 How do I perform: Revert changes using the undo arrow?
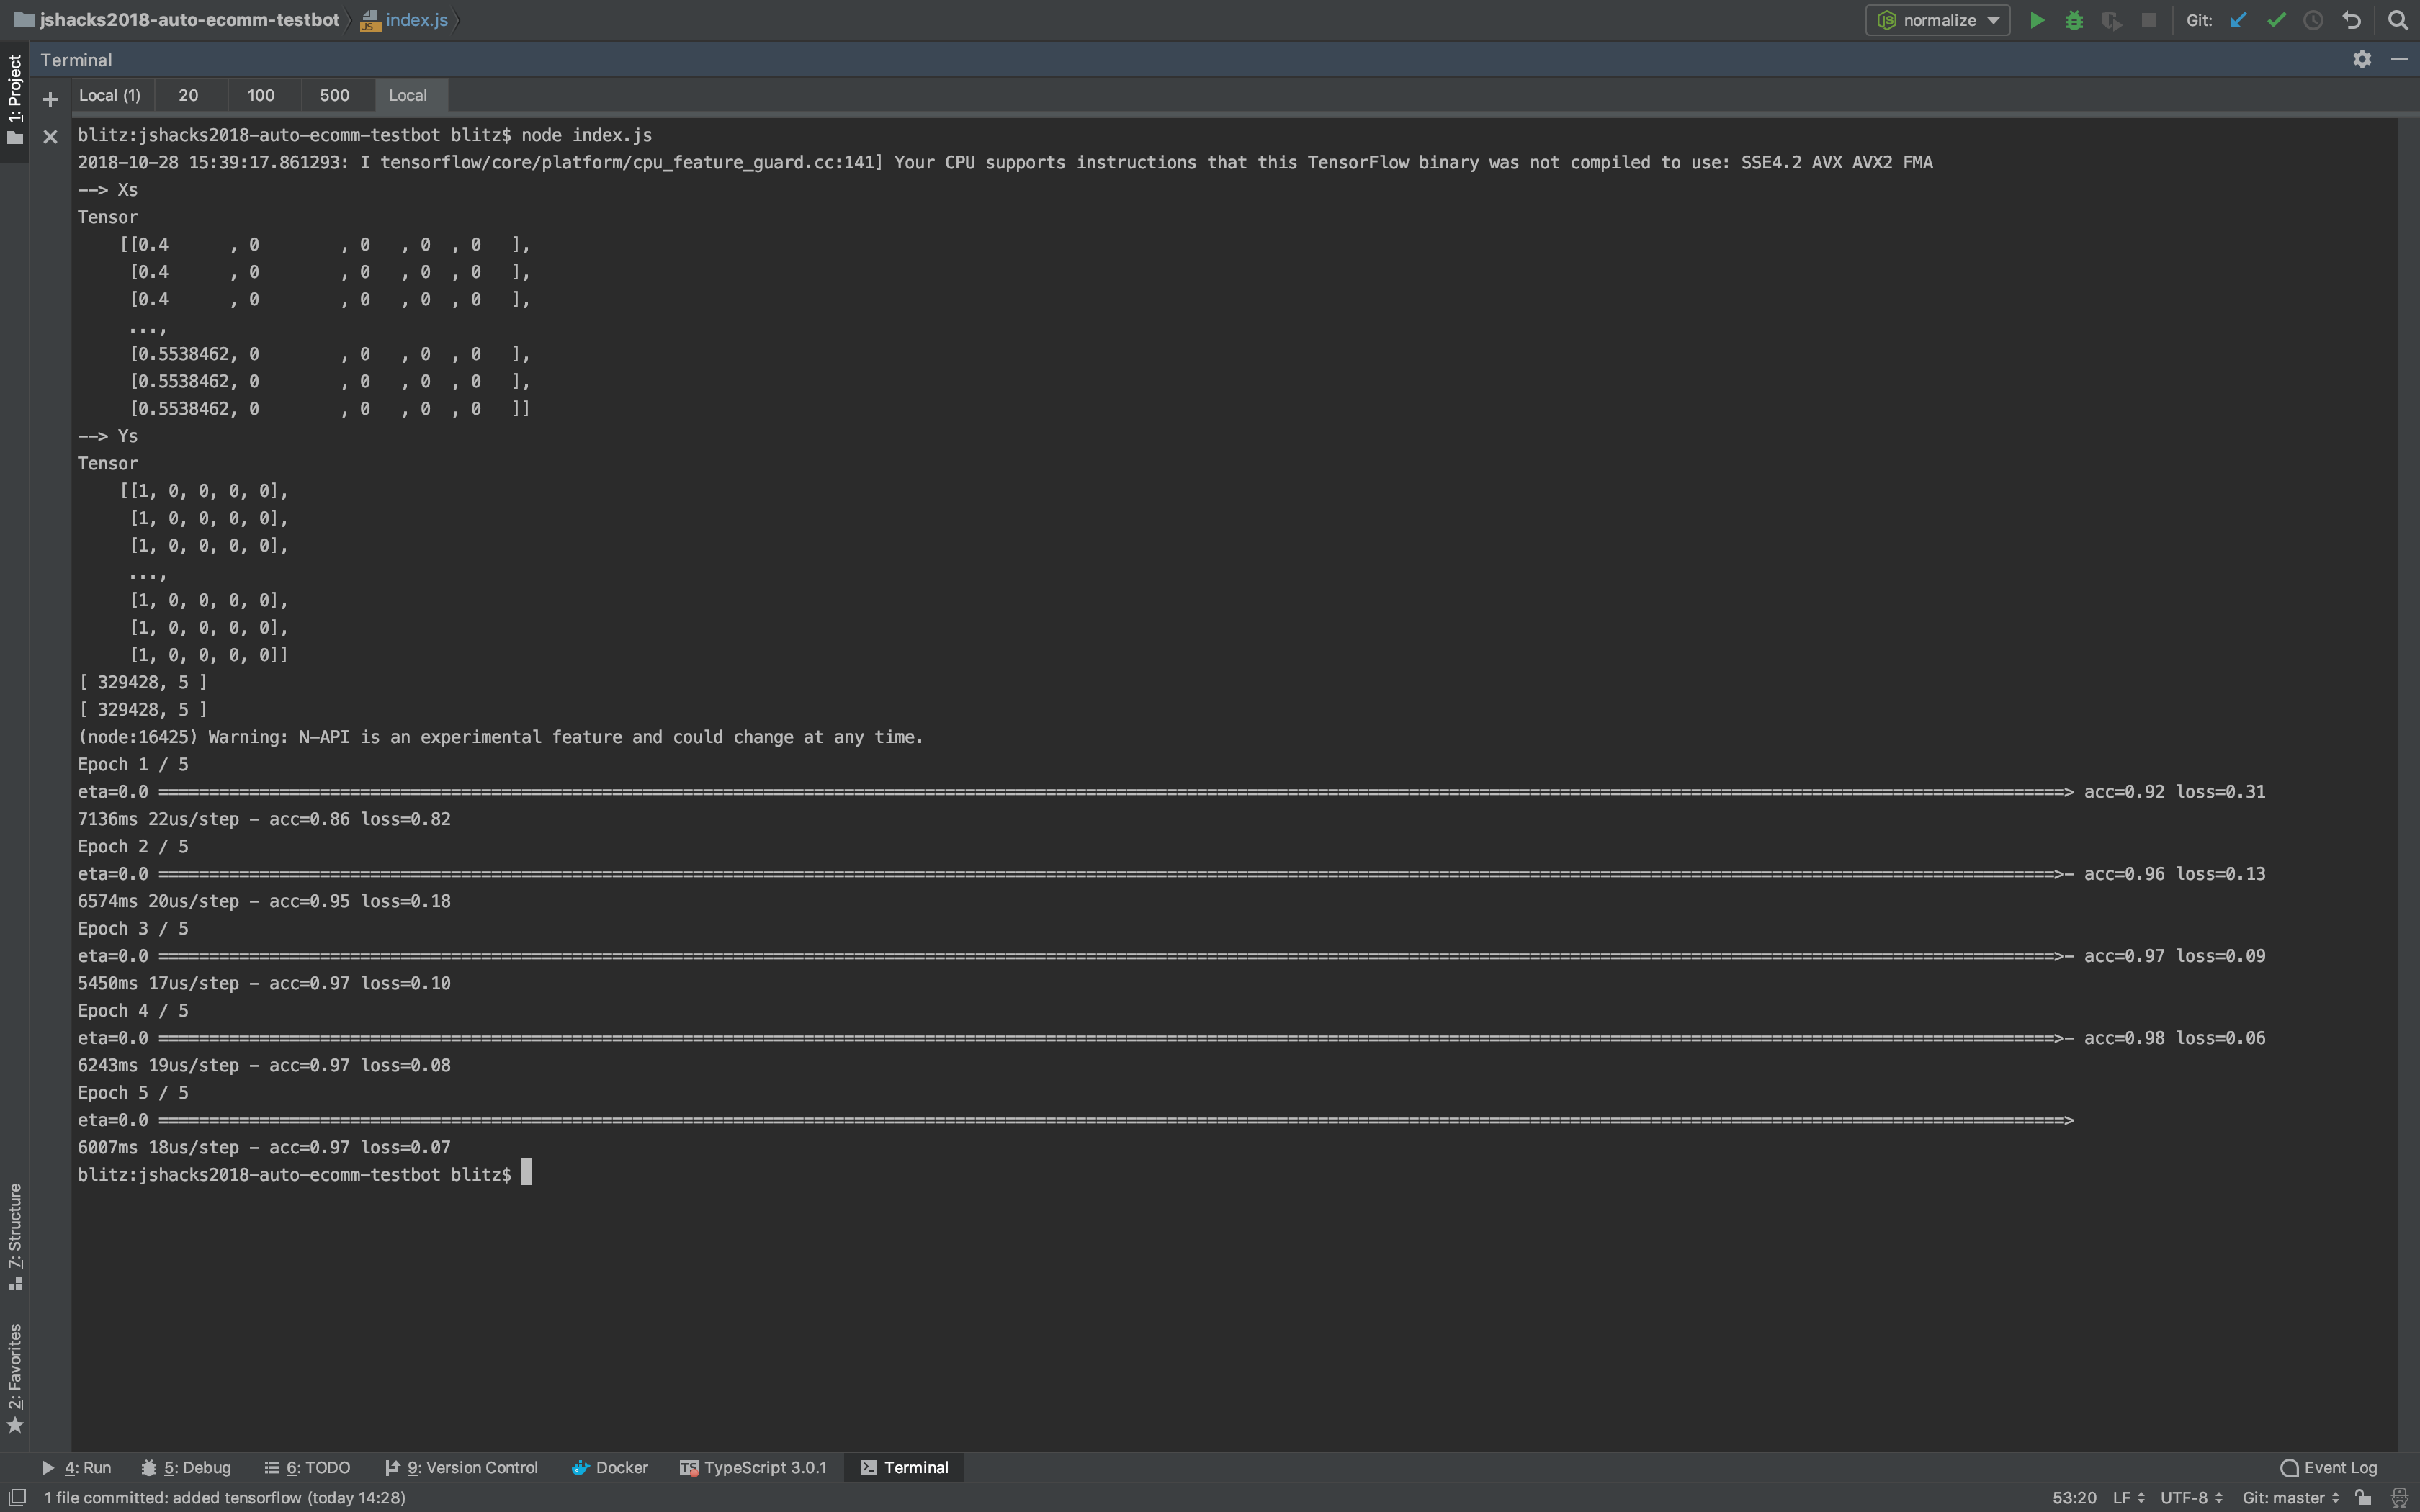(2351, 20)
